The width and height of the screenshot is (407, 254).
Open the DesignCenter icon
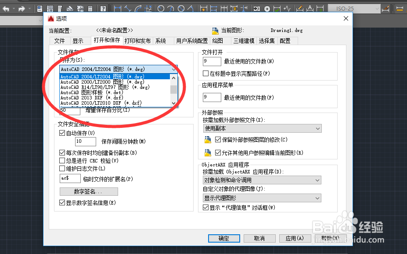pyautogui.click(x=50, y=9)
